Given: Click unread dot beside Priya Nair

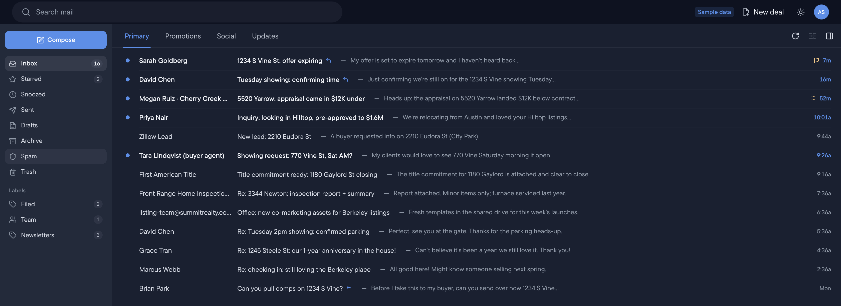Looking at the screenshot, I should [128, 117].
